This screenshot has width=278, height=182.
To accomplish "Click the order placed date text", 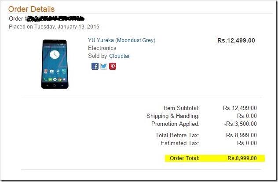I will click(x=54, y=27).
